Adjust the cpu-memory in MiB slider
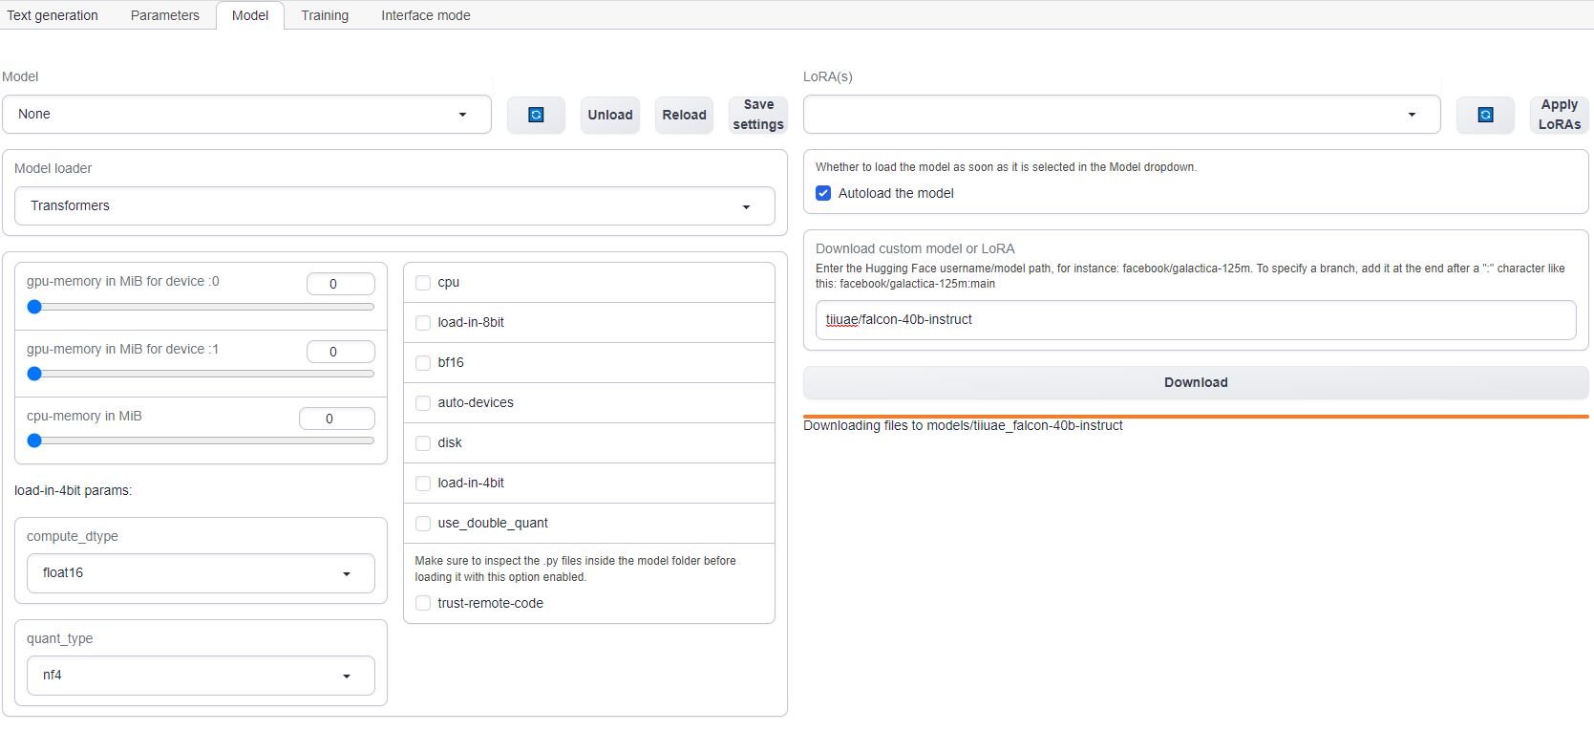 [201, 441]
